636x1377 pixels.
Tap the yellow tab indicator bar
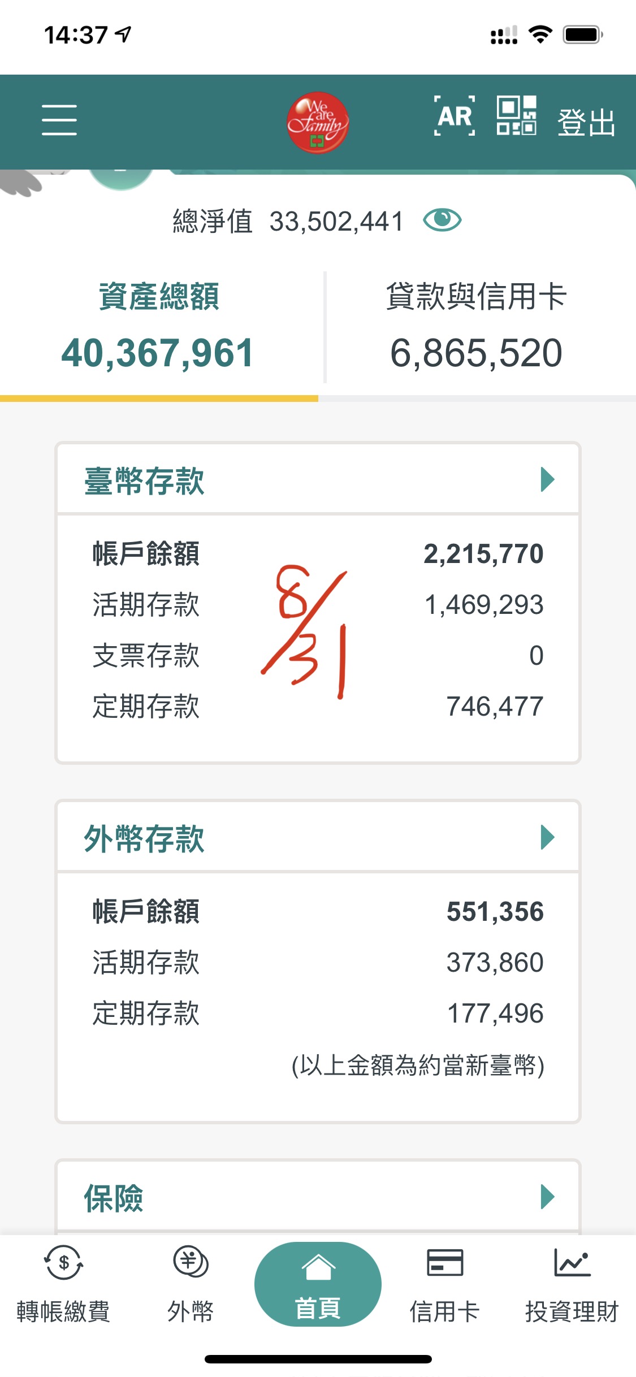coord(159,399)
